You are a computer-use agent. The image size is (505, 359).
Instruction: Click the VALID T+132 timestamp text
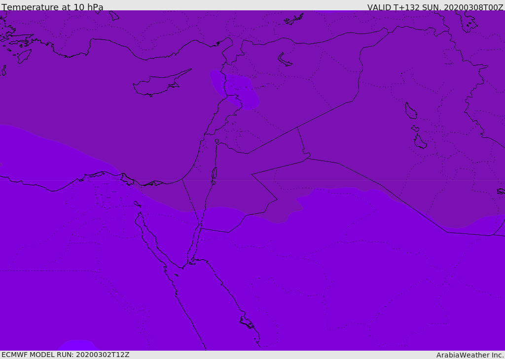point(435,7)
